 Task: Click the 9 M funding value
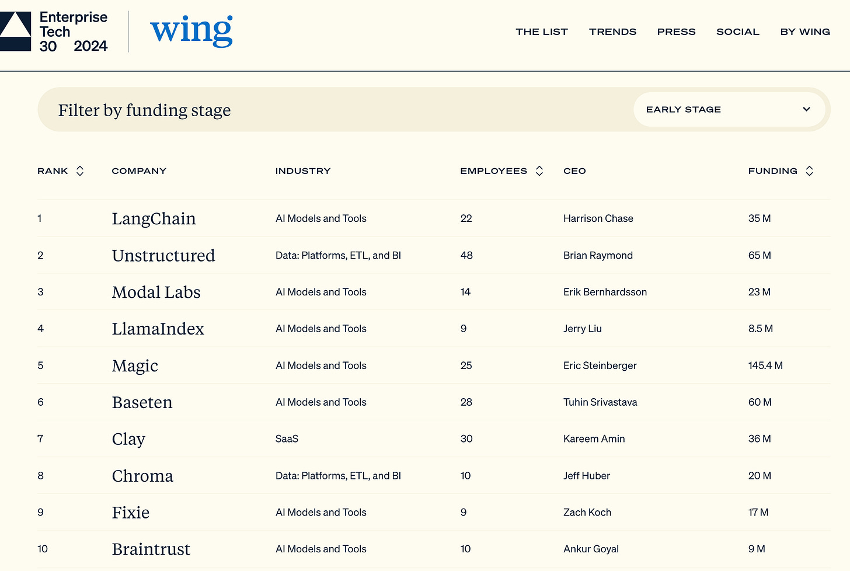tap(757, 549)
